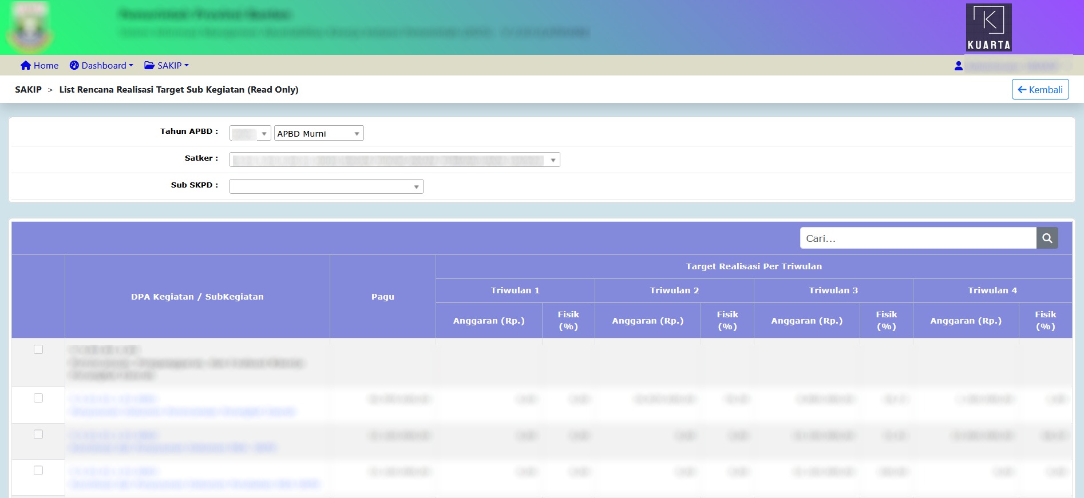Click the province emblem logo
This screenshot has width=1084, height=498.
click(30, 27)
